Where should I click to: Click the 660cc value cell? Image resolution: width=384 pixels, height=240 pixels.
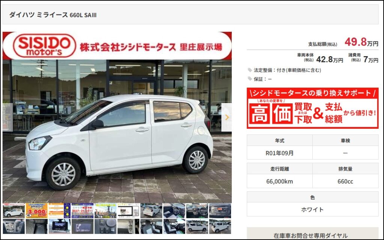[x=345, y=181]
